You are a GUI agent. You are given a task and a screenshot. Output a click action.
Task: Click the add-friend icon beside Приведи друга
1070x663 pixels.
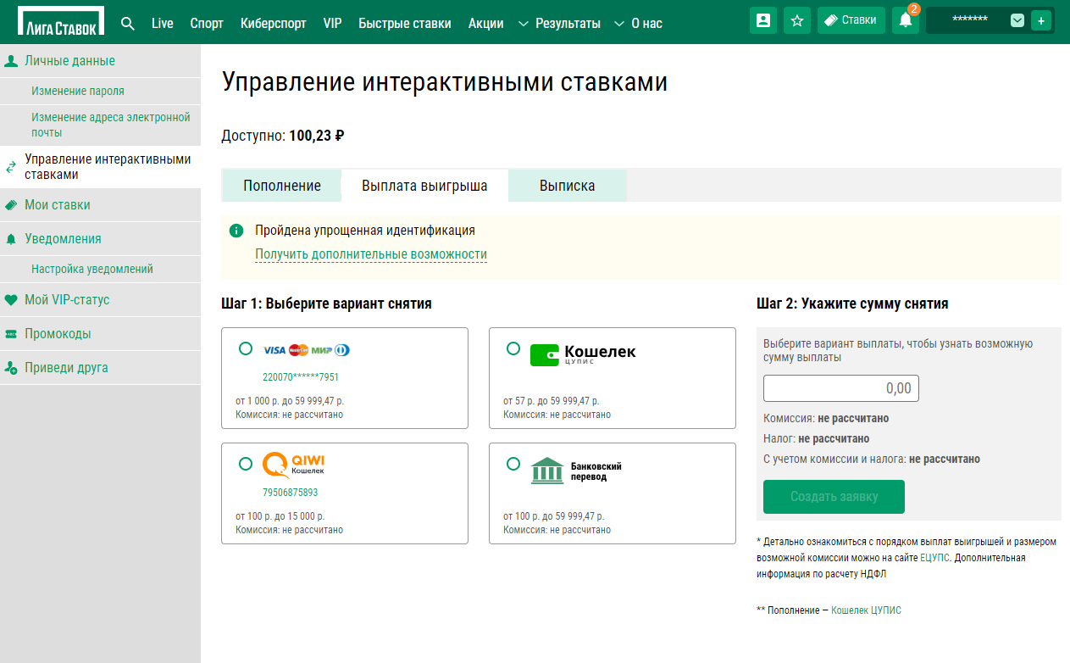click(11, 368)
